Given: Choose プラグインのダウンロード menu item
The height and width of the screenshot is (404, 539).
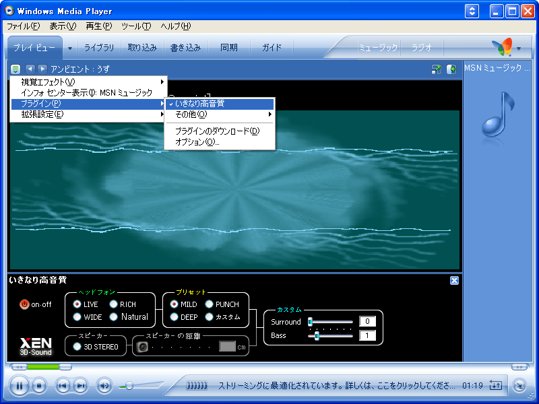Looking at the screenshot, I should [x=220, y=131].
